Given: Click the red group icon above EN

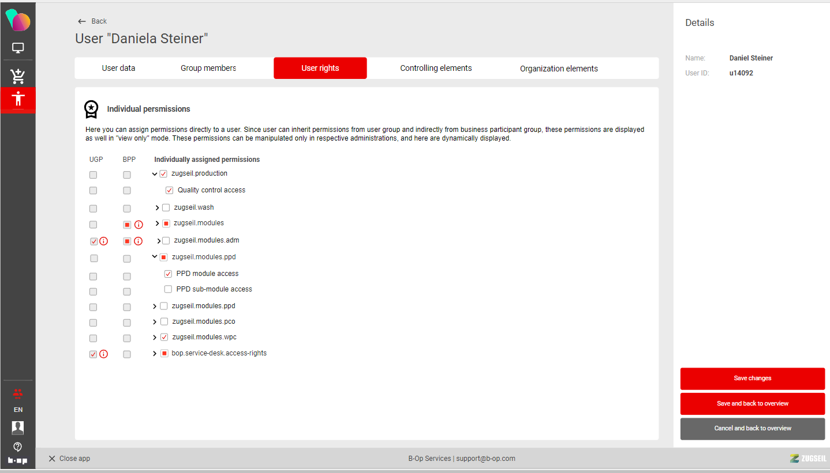Looking at the screenshot, I should [x=18, y=393].
